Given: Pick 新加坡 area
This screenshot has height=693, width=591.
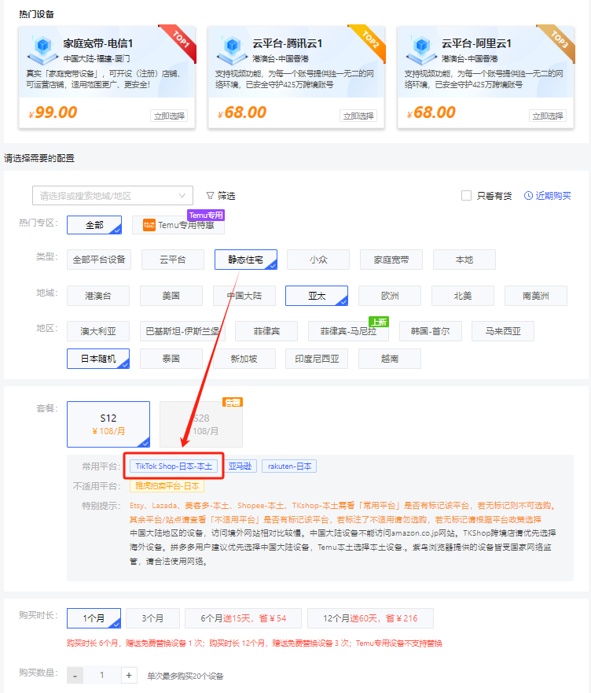Looking at the screenshot, I should click(x=244, y=359).
